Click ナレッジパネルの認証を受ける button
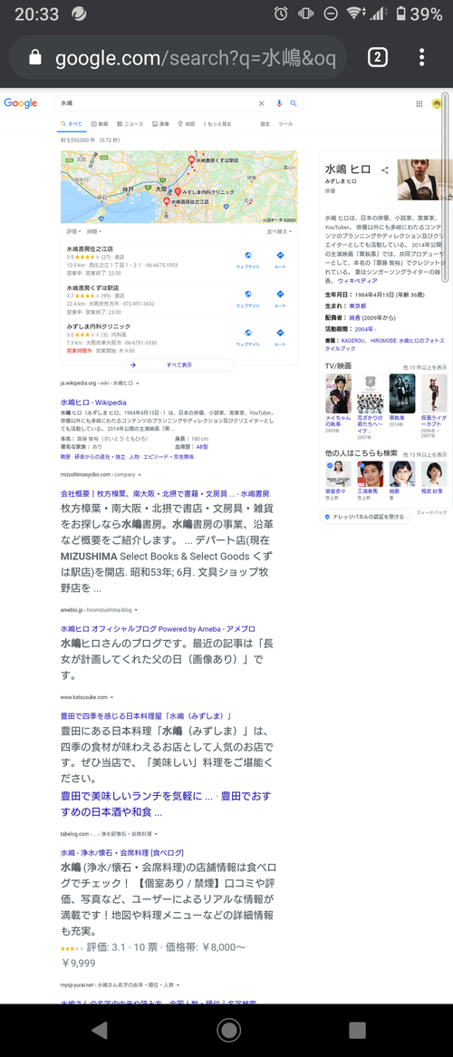Image resolution: width=453 pixels, height=1057 pixels. pyautogui.click(x=365, y=517)
